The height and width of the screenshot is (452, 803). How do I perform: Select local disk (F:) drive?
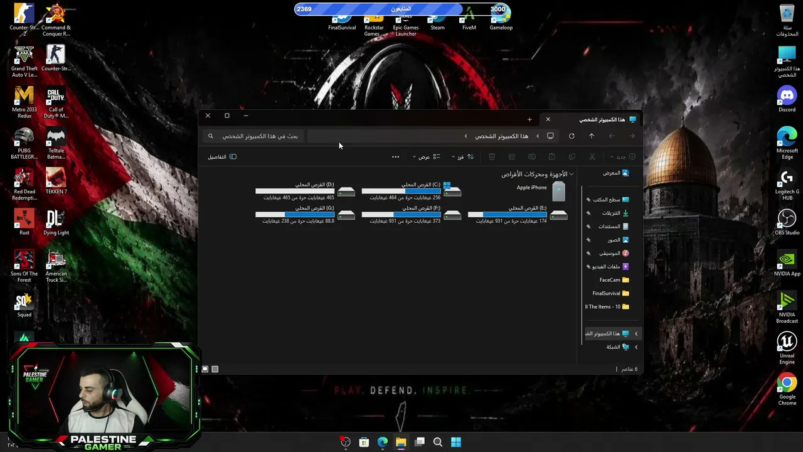pyautogui.click(x=412, y=214)
